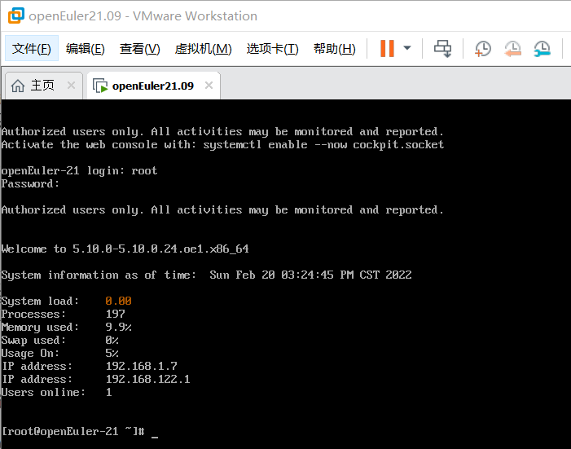571x449 pixels.
Task: Click the VMware Workstation logo icon
Action: 16,15
